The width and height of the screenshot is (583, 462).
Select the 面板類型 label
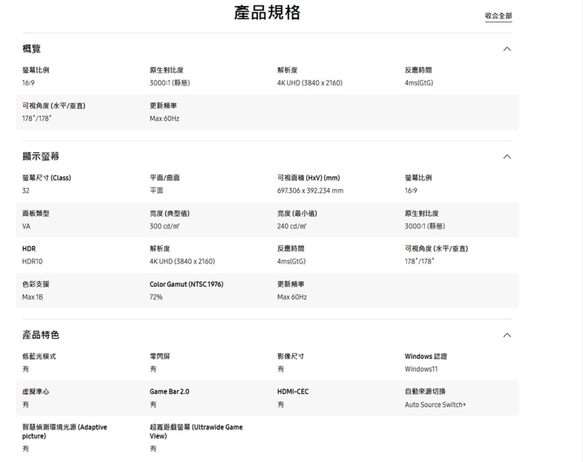coord(36,214)
